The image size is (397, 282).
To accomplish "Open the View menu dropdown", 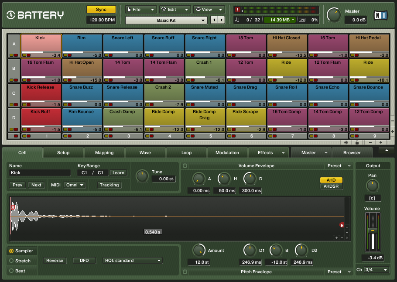I will (209, 9).
